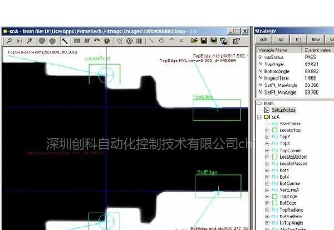Image resolution: width=334 pixels, height=230 pixels.
Task: Open the properties icon at toolbar end
Action: (x=237, y=41)
